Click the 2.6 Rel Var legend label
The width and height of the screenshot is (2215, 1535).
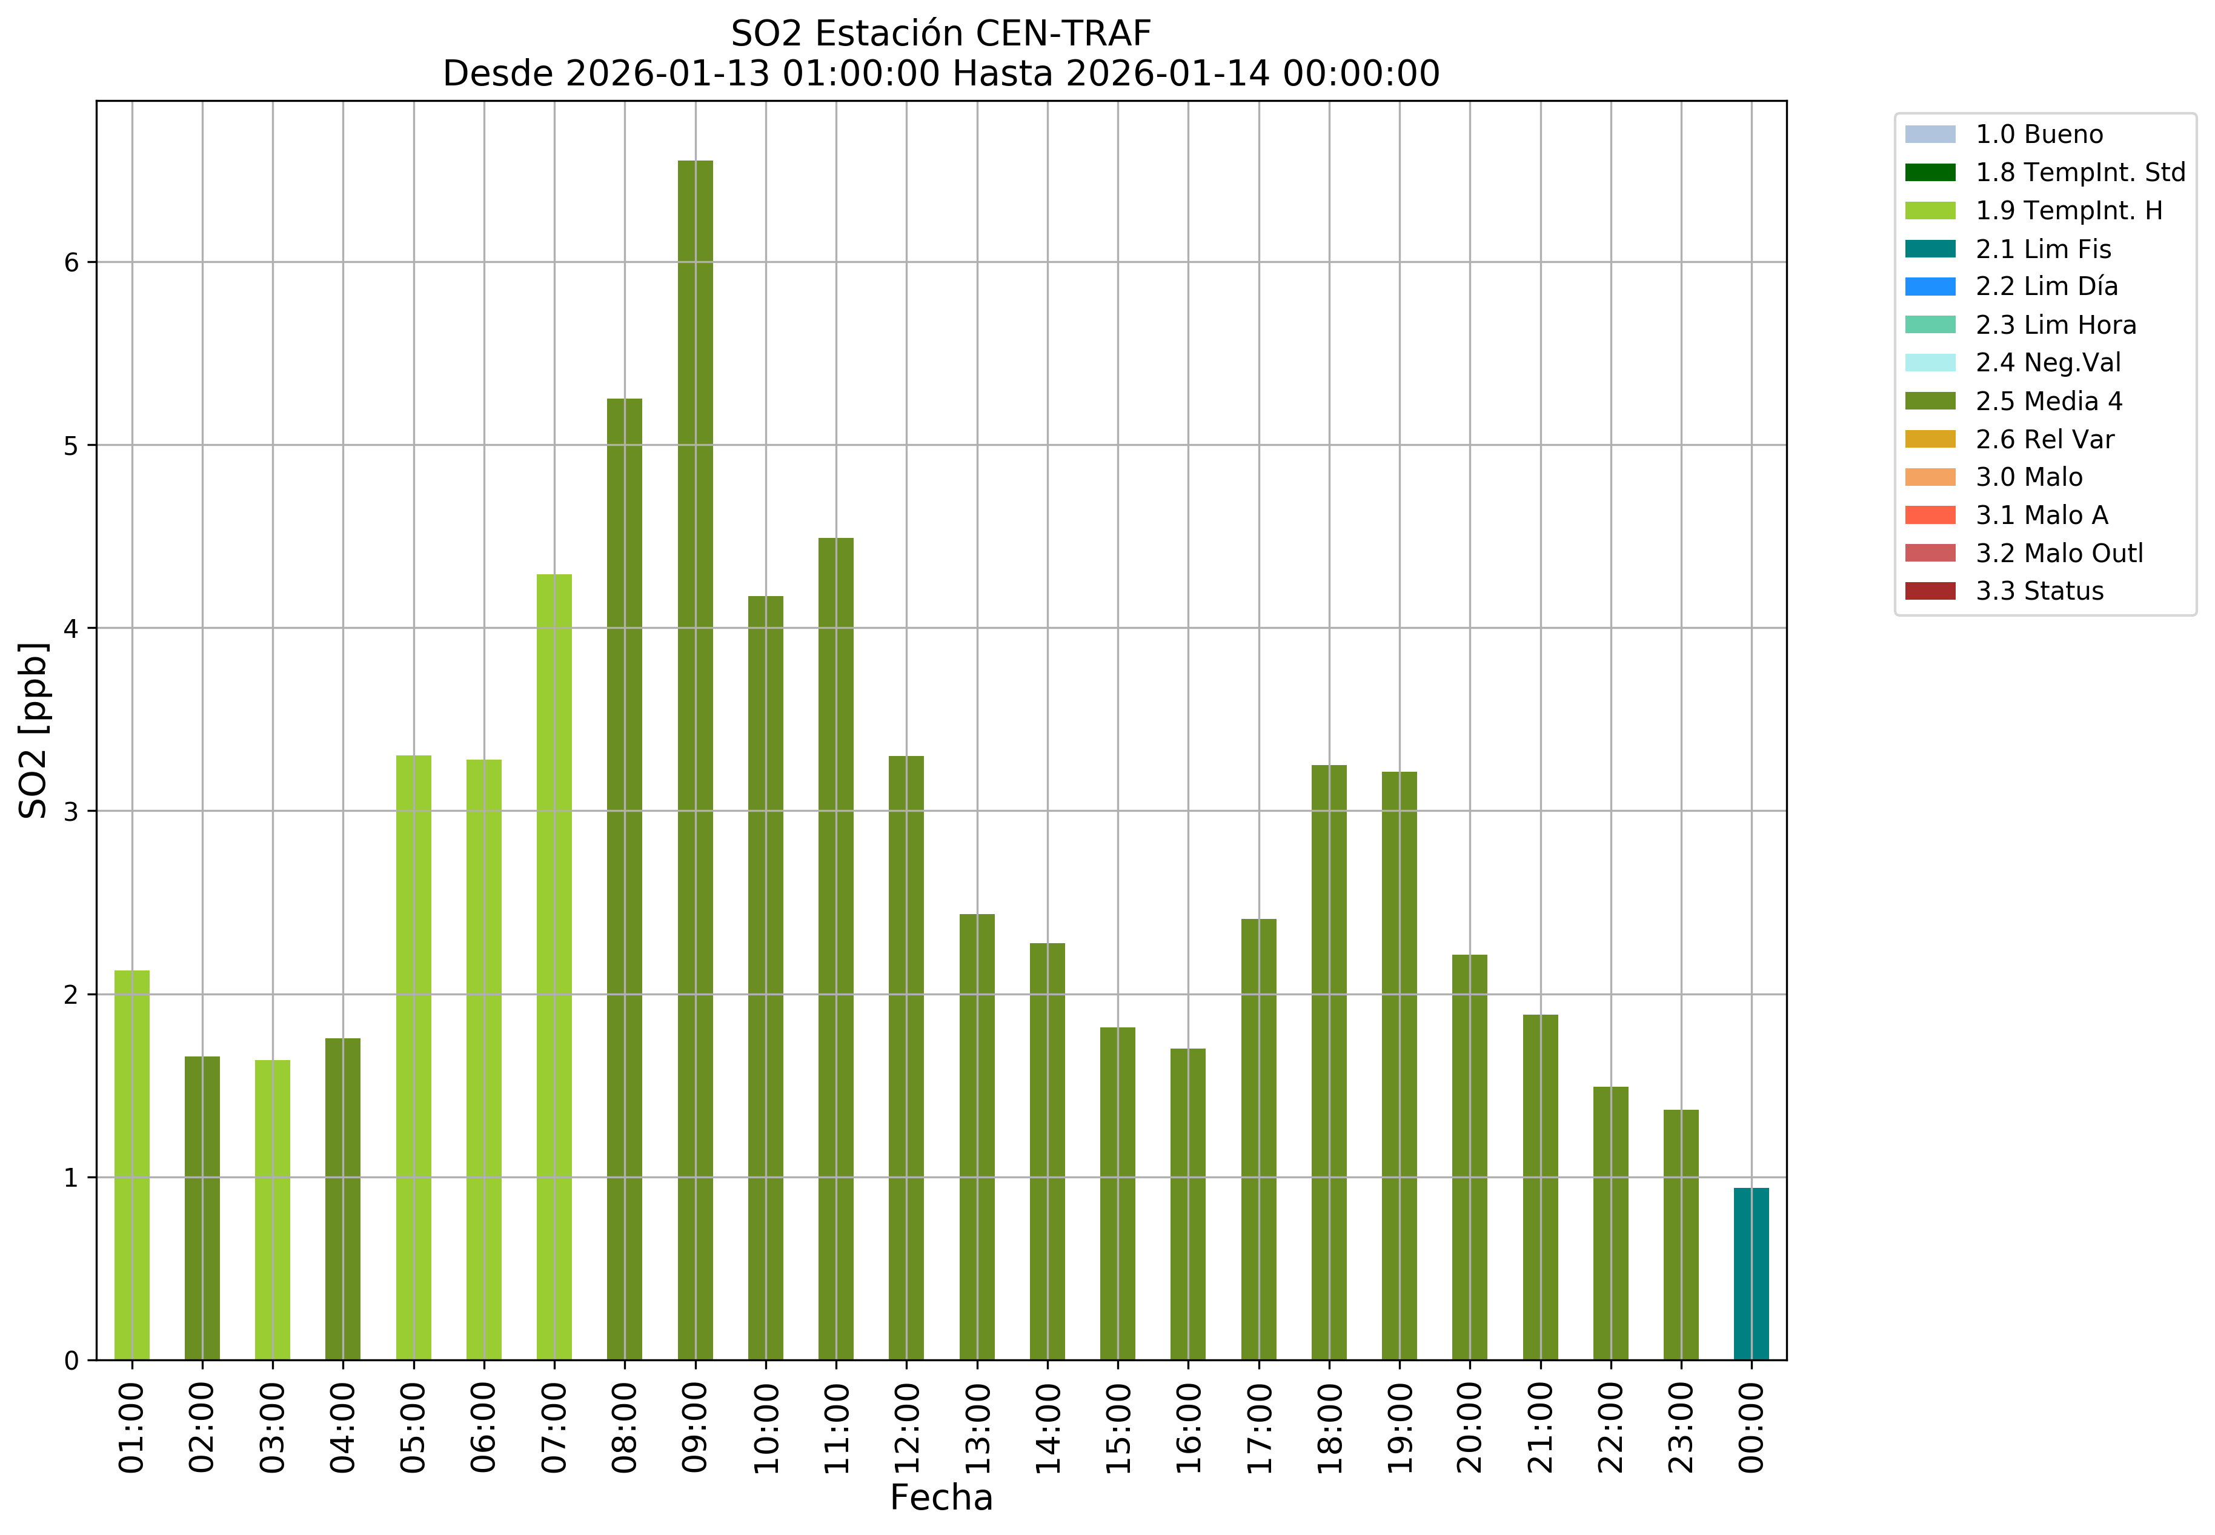coord(2044,440)
